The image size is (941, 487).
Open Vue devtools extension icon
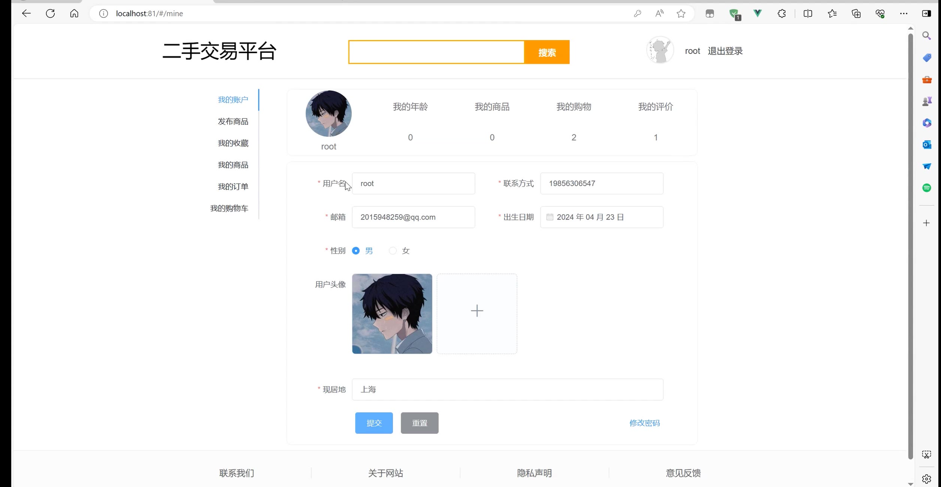click(x=757, y=13)
